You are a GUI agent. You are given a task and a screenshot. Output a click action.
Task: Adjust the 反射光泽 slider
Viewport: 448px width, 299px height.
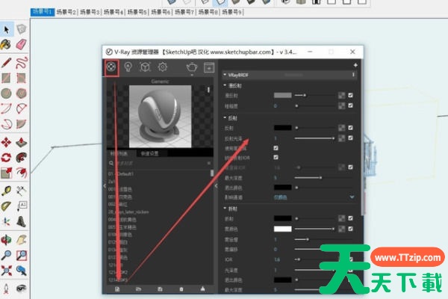(x=314, y=138)
